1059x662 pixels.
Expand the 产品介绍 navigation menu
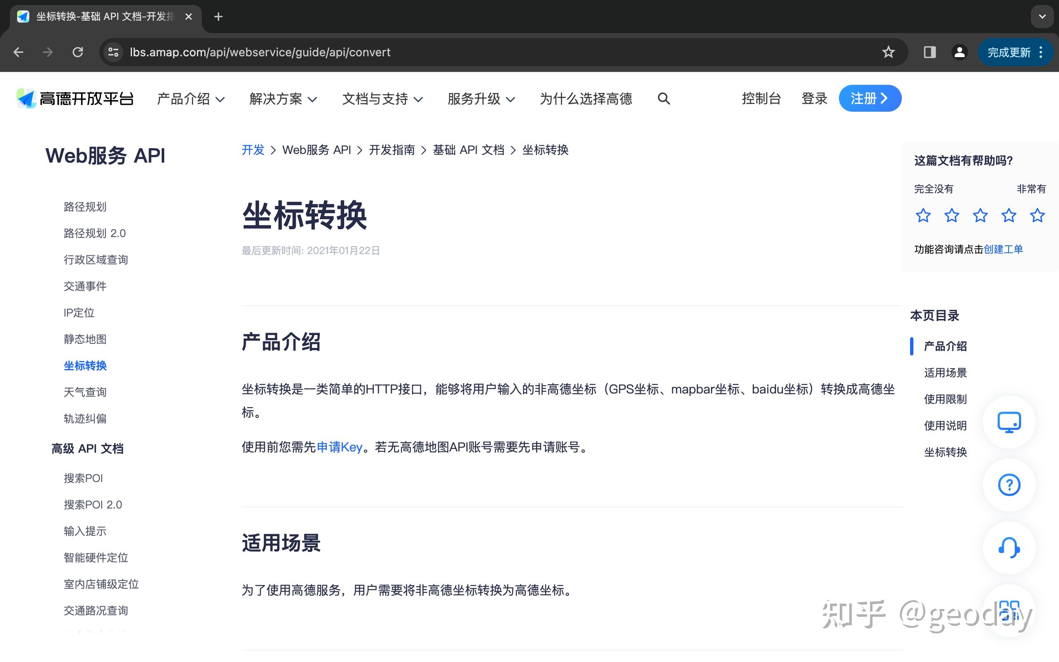(191, 99)
